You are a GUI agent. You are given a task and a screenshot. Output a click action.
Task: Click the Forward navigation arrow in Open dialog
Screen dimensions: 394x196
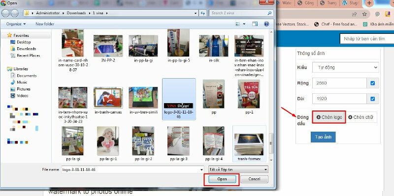[15, 13]
